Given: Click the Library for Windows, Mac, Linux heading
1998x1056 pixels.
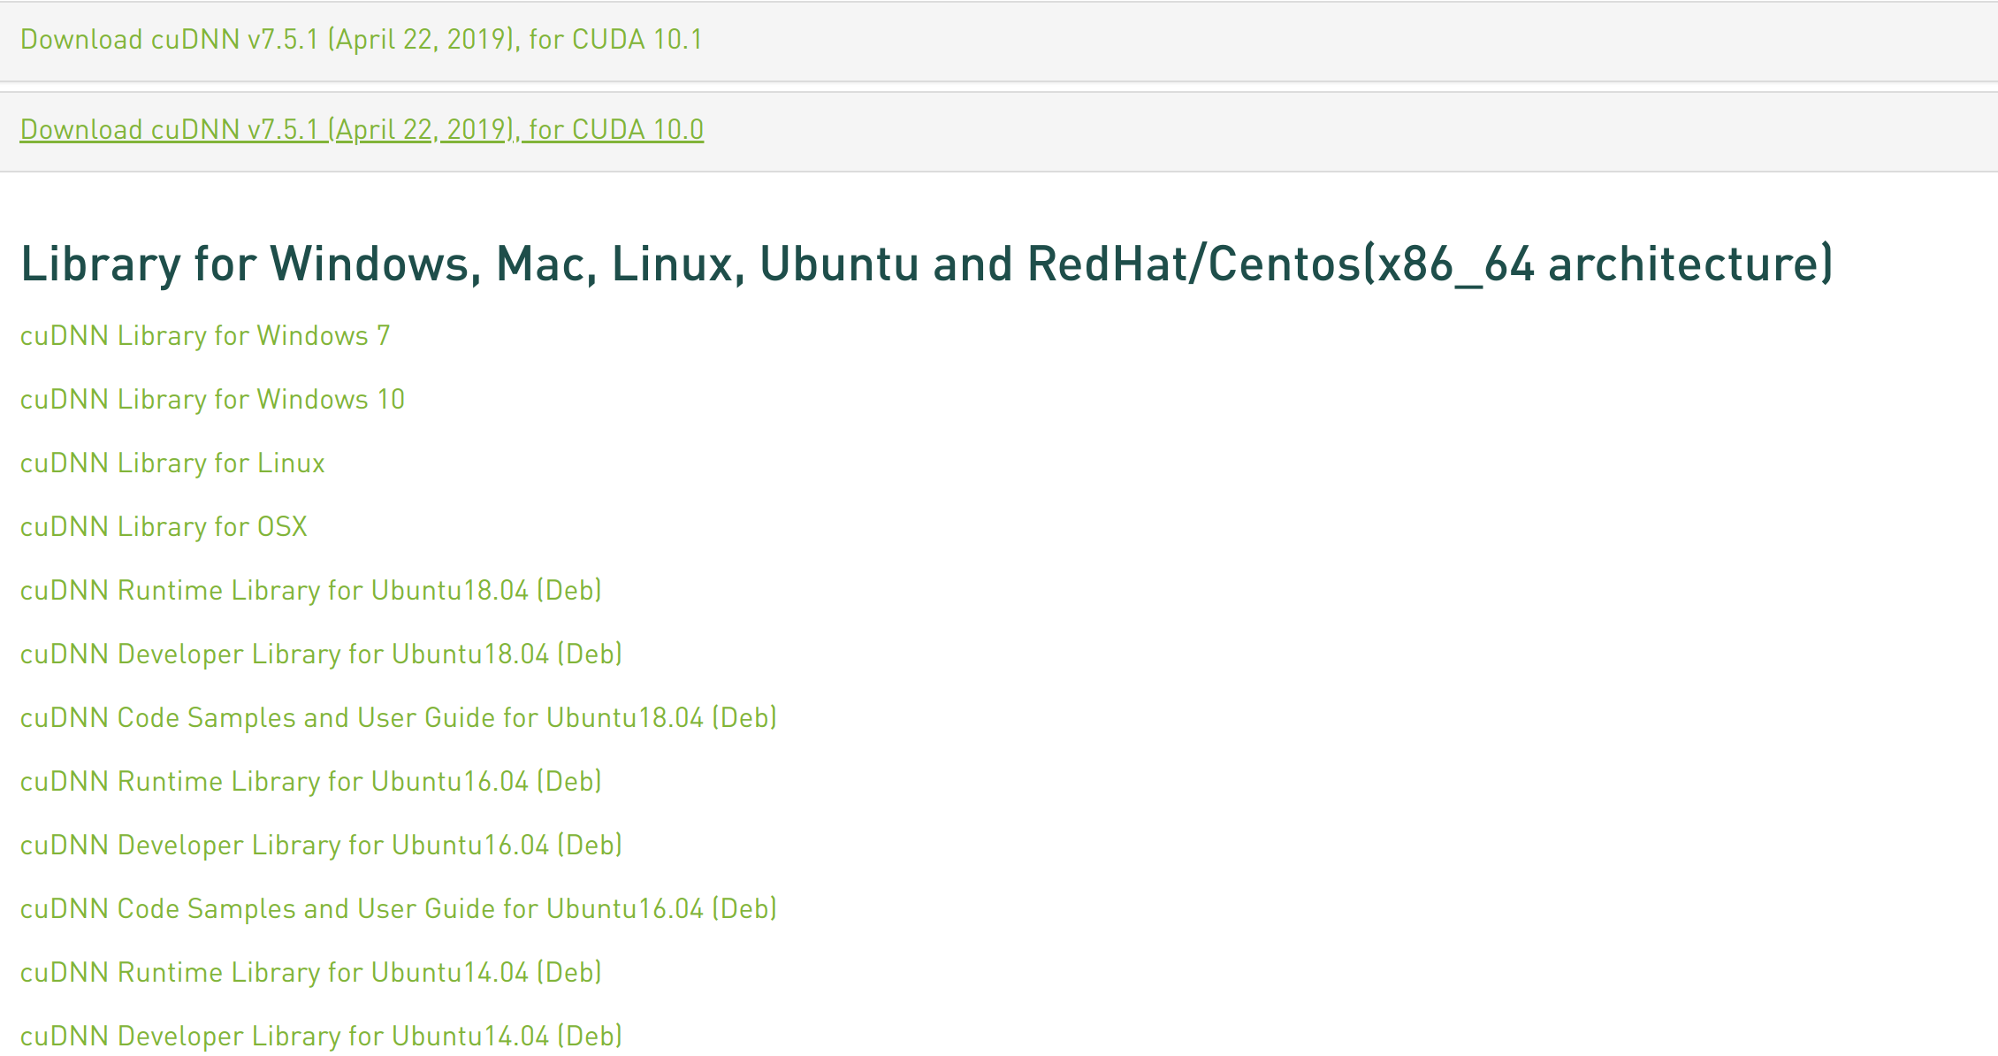Looking at the screenshot, I should [x=927, y=264].
